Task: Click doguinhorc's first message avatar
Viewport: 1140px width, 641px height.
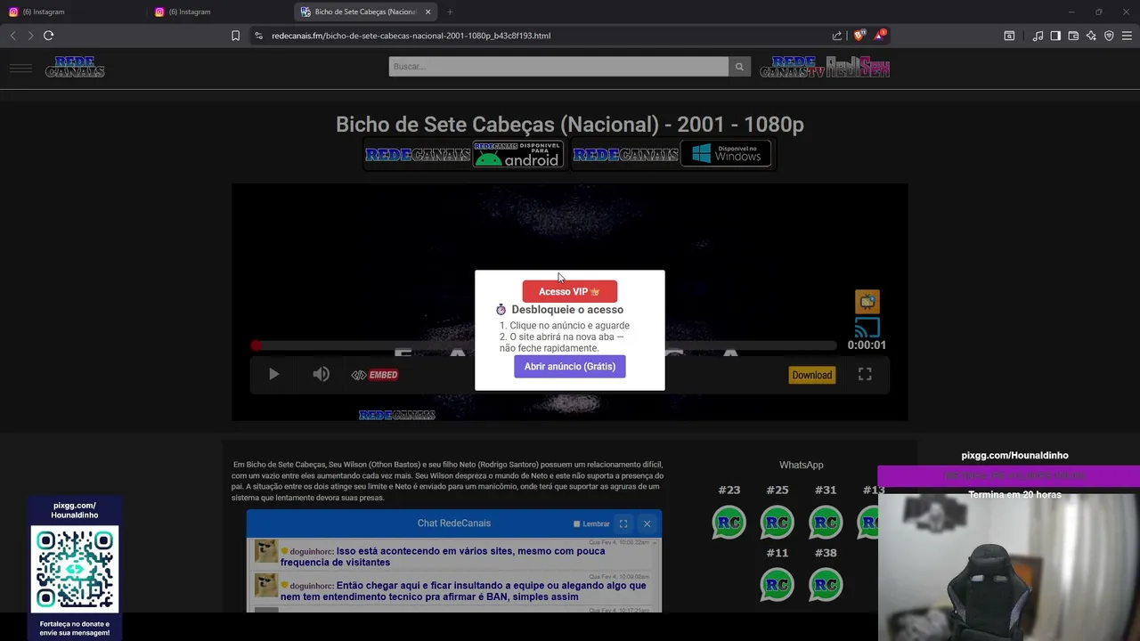Action: [266, 551]
